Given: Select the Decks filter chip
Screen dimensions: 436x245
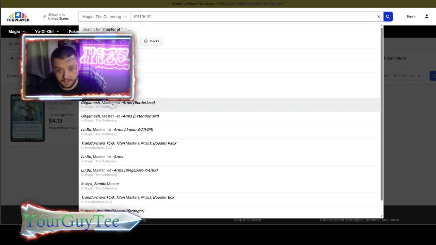Looking at the screenshot, I should (x=152, y=41).
